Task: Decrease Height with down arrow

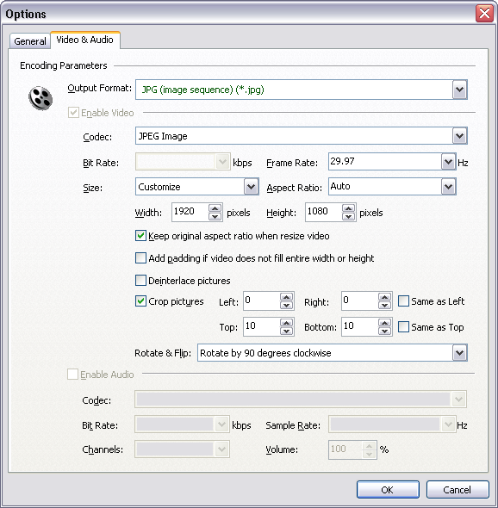Action: [349, 216]
